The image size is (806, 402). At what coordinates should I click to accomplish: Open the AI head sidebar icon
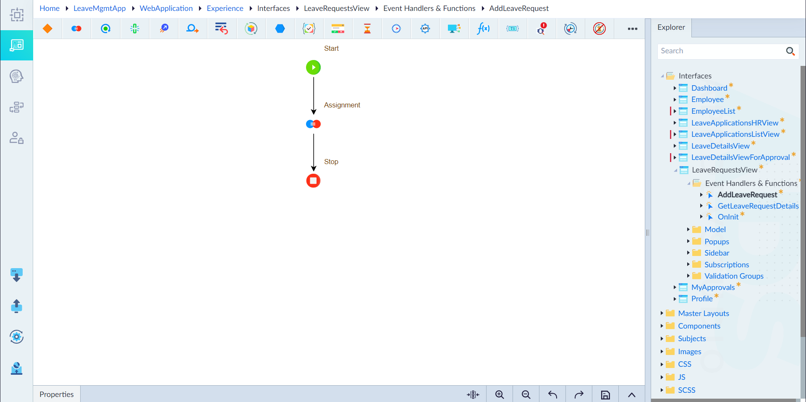click(x=16, y=76)
